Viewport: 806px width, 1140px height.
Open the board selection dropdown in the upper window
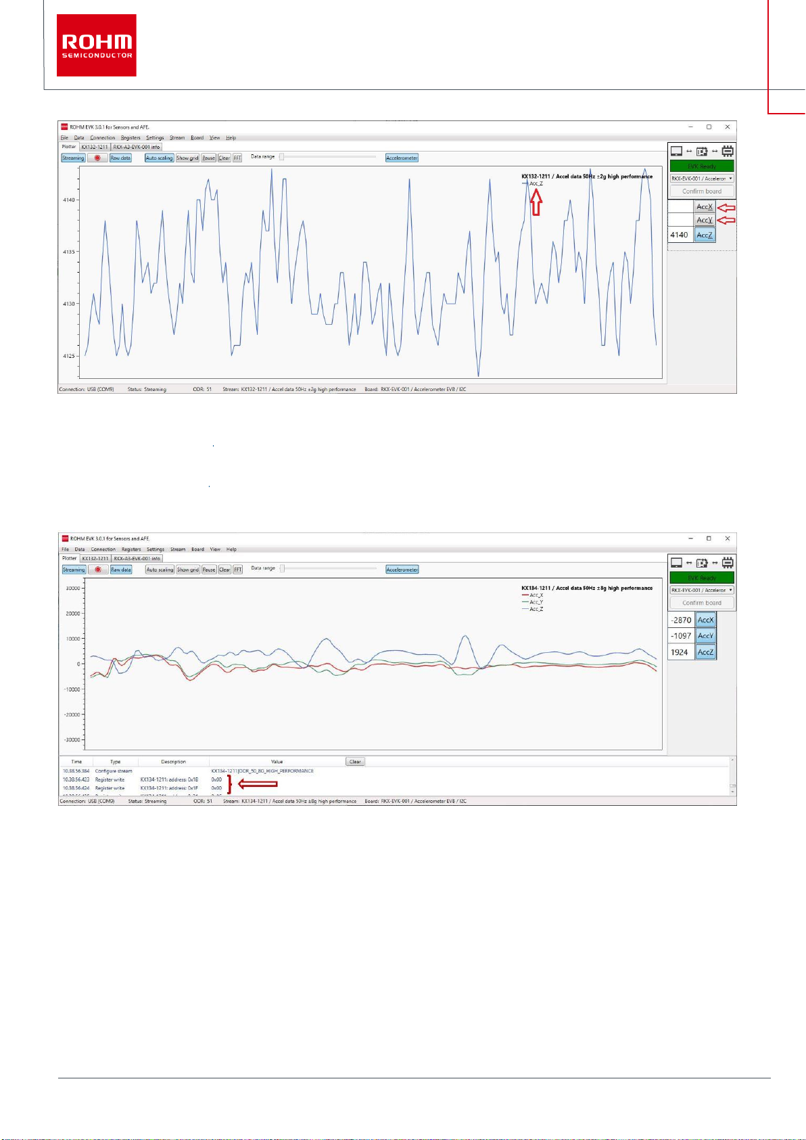(x=702, y=179)
